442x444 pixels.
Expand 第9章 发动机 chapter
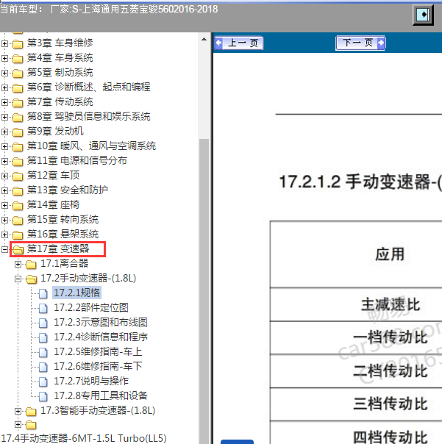(4, 132)
